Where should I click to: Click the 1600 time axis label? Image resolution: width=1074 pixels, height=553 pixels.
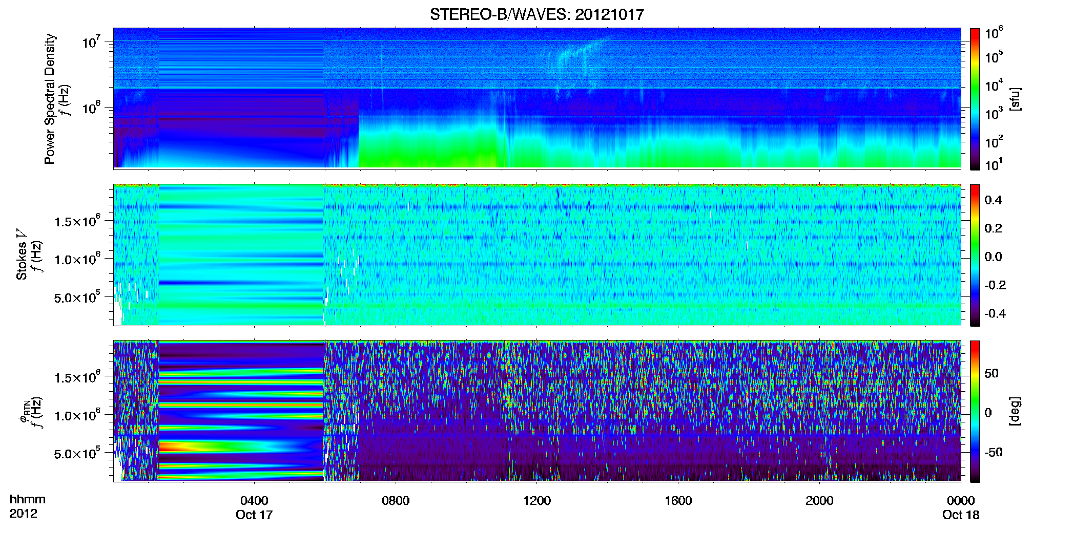(678, 500)
